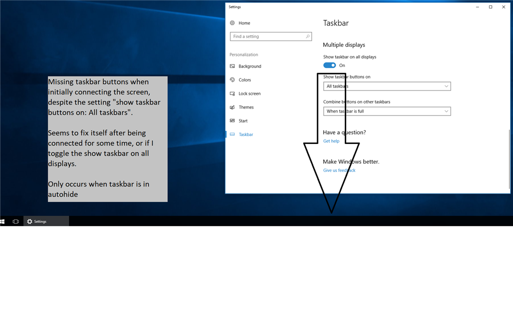
Task: Open the Give us feedback link
Action: point(339,170)
